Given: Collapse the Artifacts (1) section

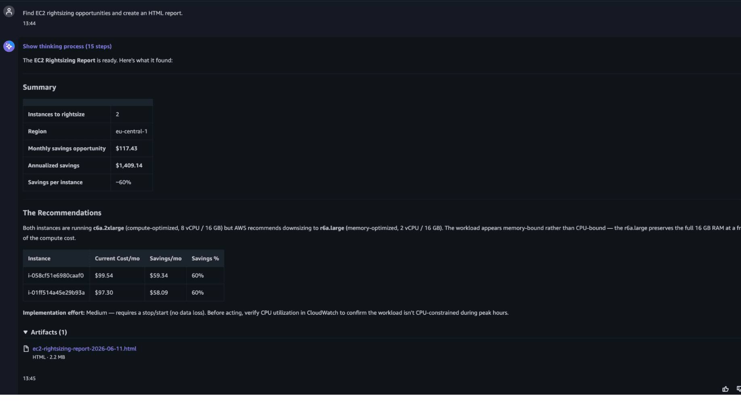Looking at the screenshot, I should tap(45, 332).
